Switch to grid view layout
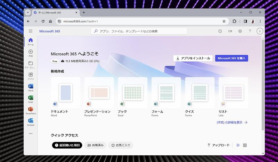Image resolution: width=278 pixels, height=162 pixels. 245,145
